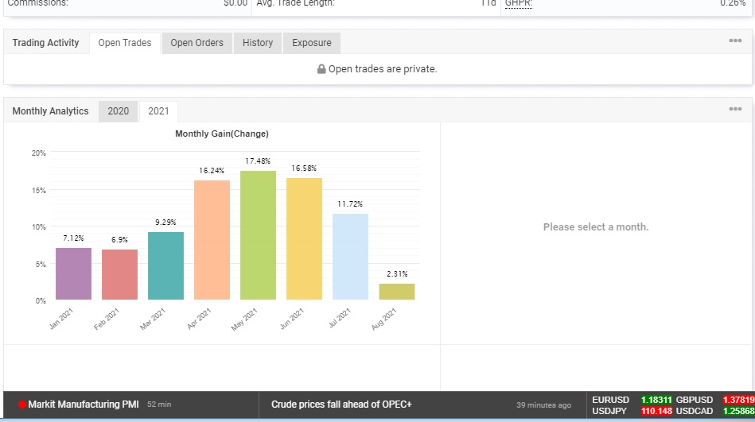The image size is (755, 422).
Task: Open Trading Activity panel options menu
Action: pyautogui.click(x=735, y=41)
